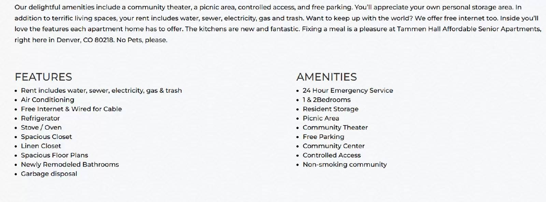Click 'Non-smoking community' list item
The image size is (546, 202).
tap(345, 164)
